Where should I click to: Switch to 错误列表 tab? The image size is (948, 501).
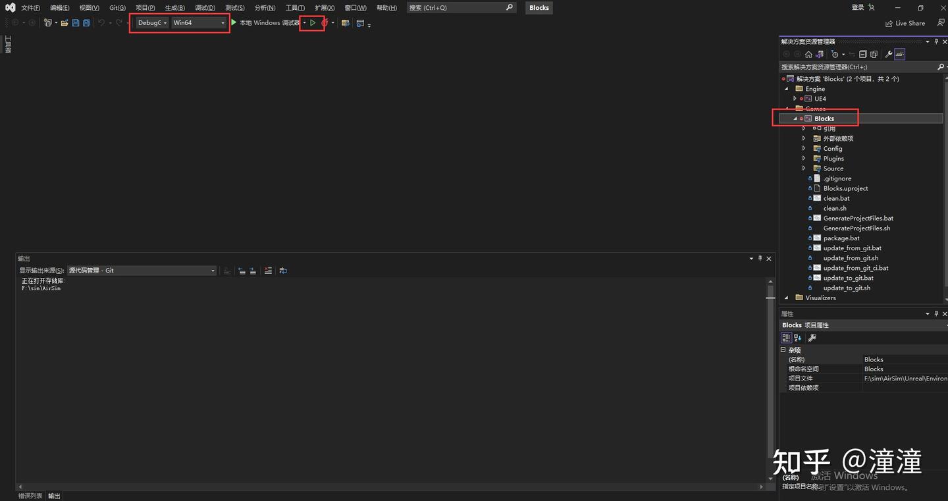coord(30,496)
